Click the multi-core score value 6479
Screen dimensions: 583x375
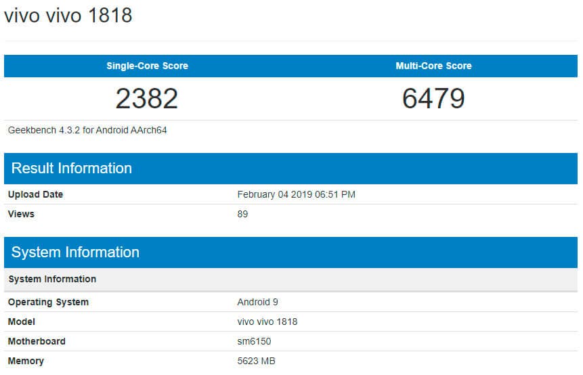(433, 99)
